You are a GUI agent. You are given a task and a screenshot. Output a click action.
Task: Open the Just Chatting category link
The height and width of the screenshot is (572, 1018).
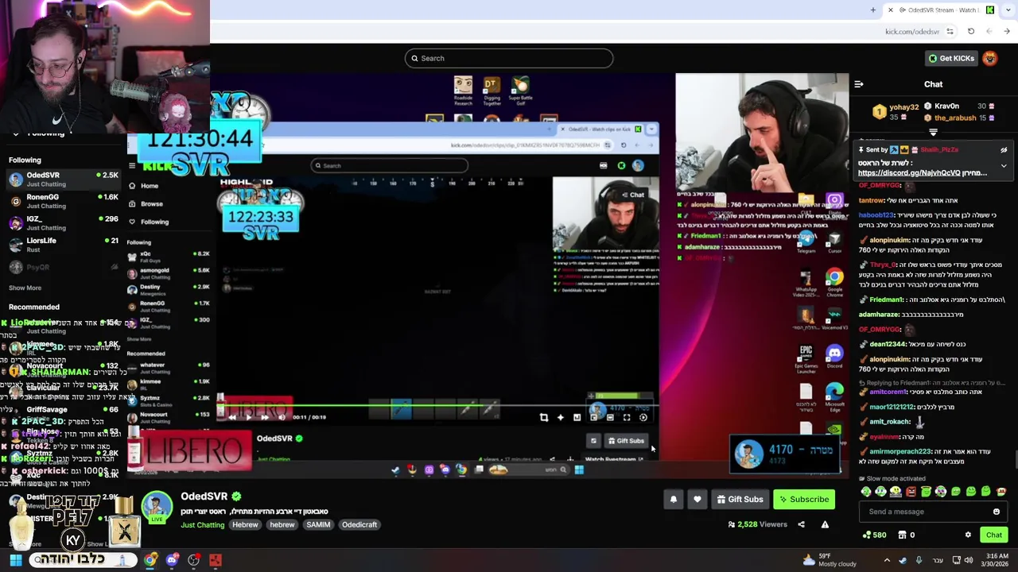[x=202, y=525]
